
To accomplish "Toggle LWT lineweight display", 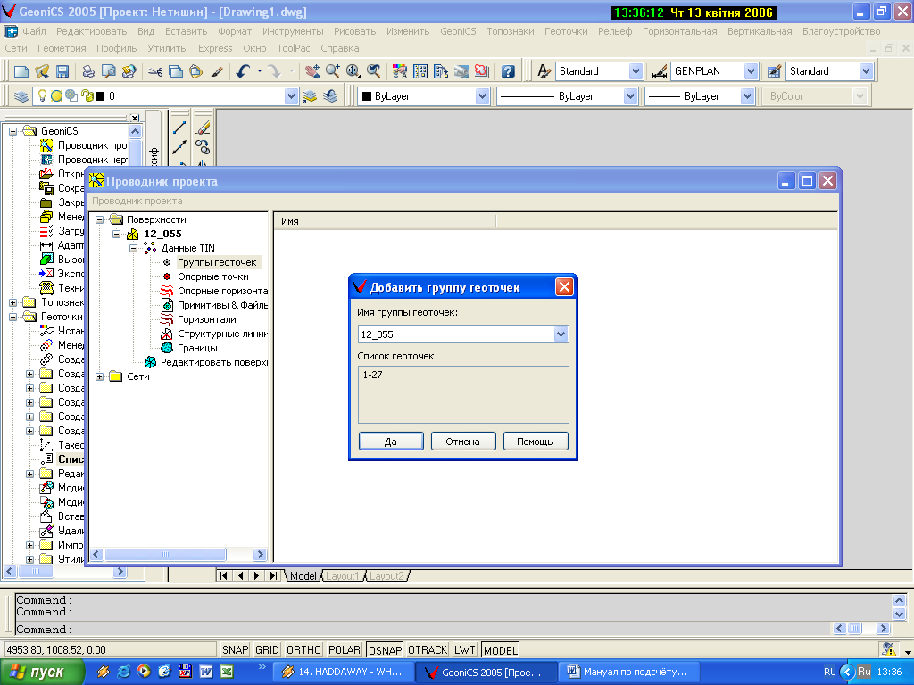I will 464,650.
